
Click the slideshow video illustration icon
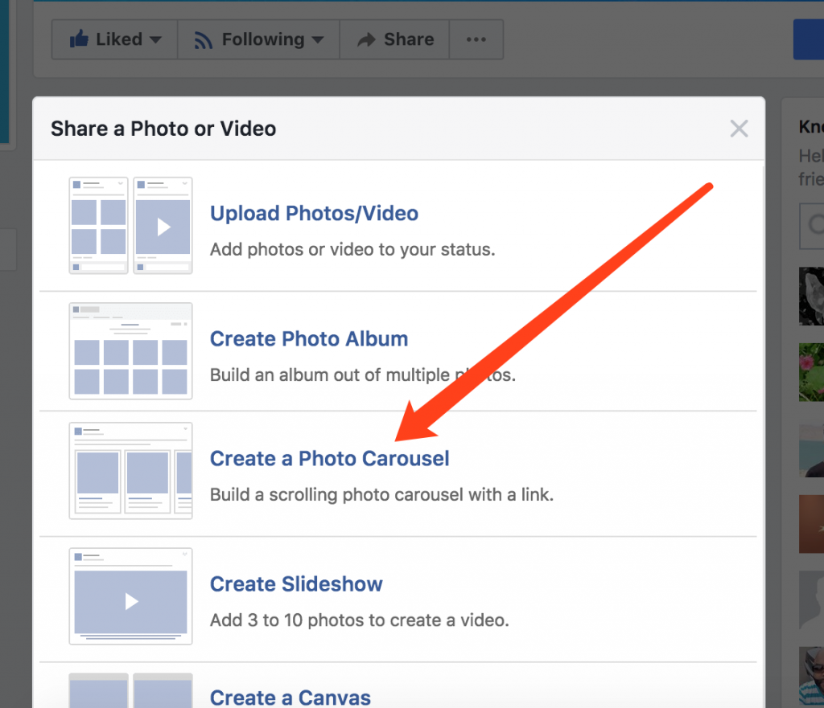(x=131, y=596)
